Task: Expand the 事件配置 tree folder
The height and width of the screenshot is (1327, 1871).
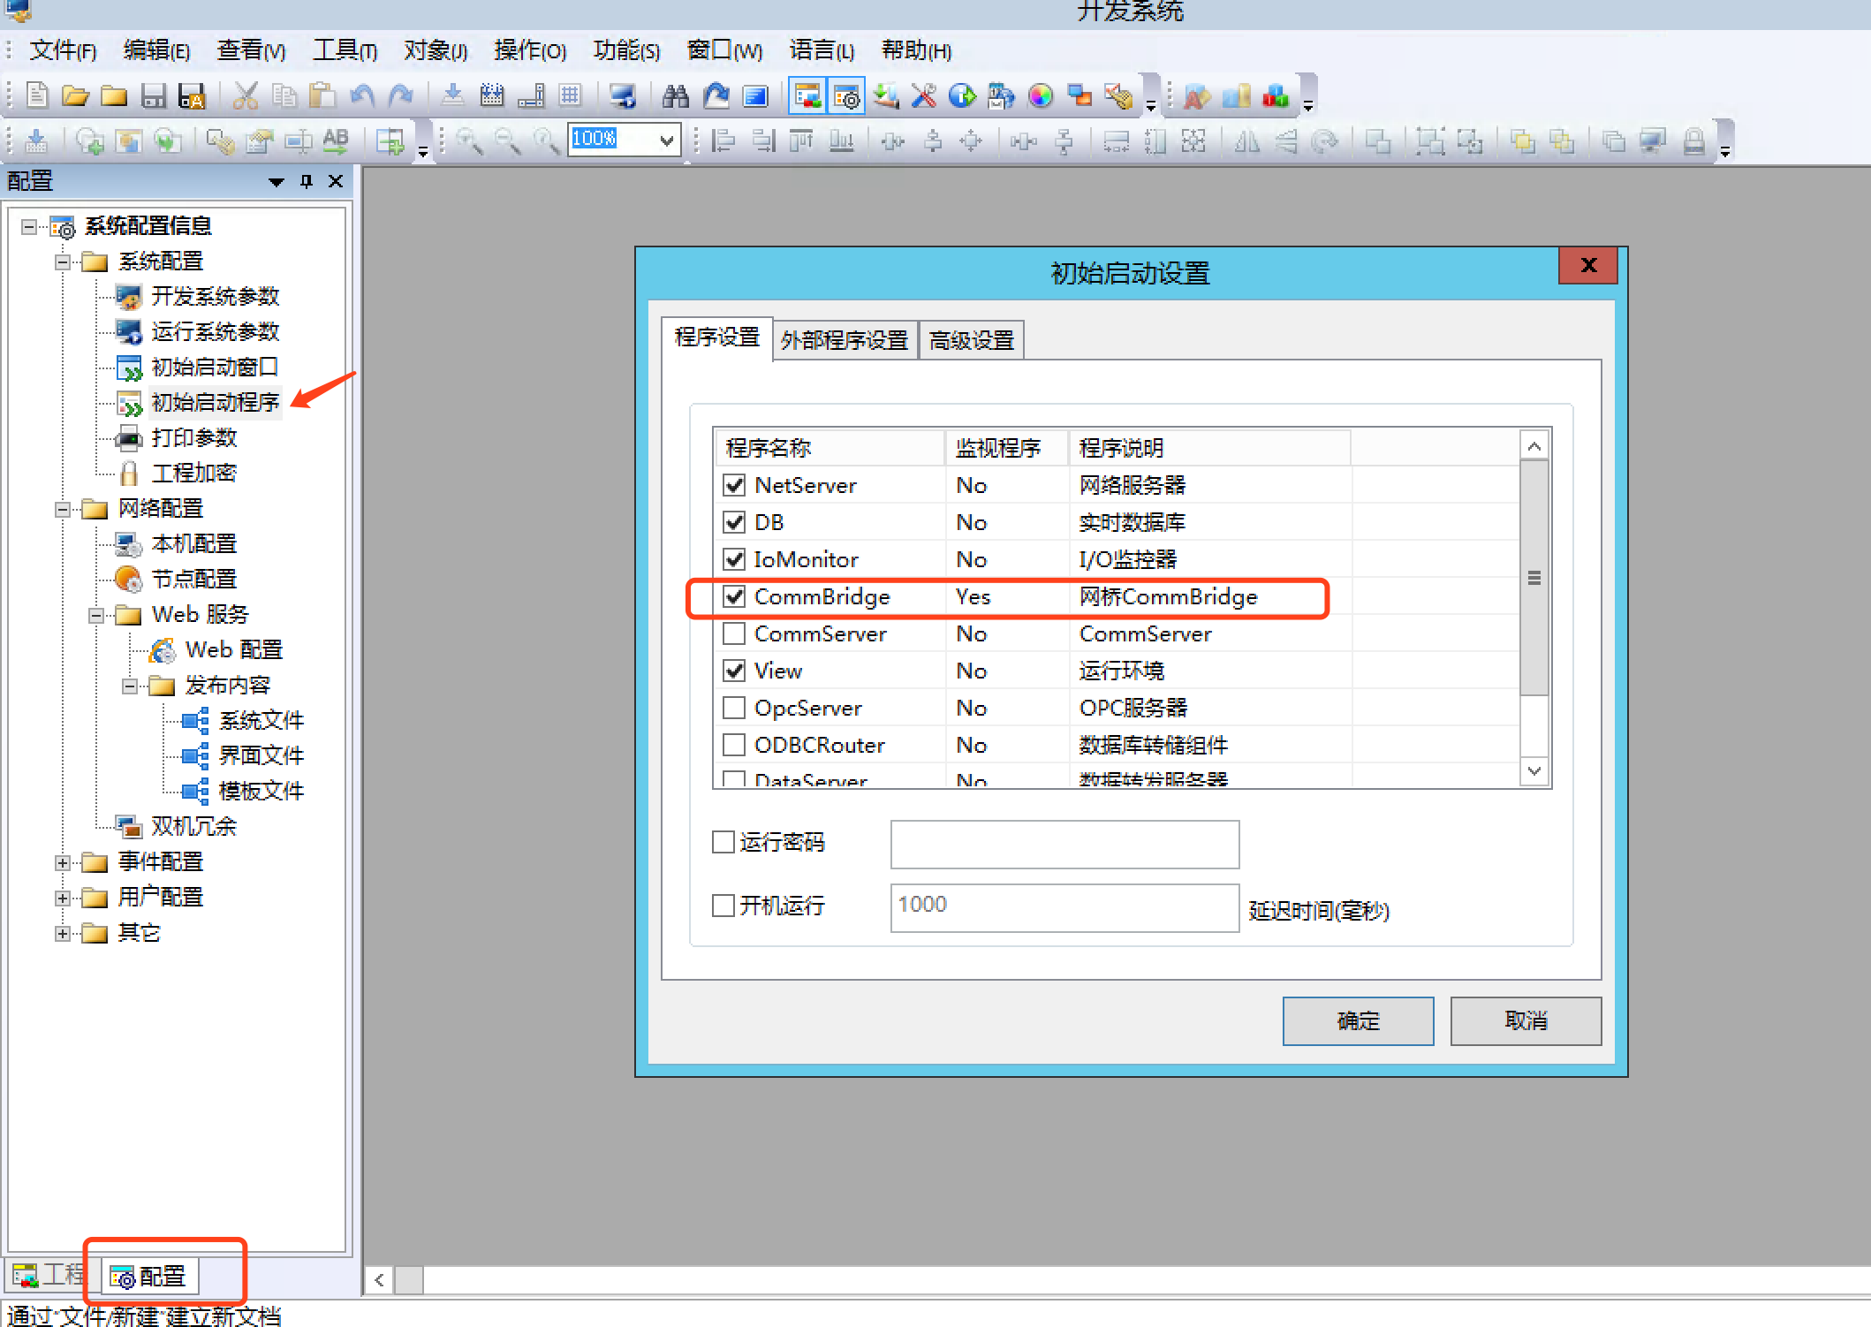Action: pos(62,862)
